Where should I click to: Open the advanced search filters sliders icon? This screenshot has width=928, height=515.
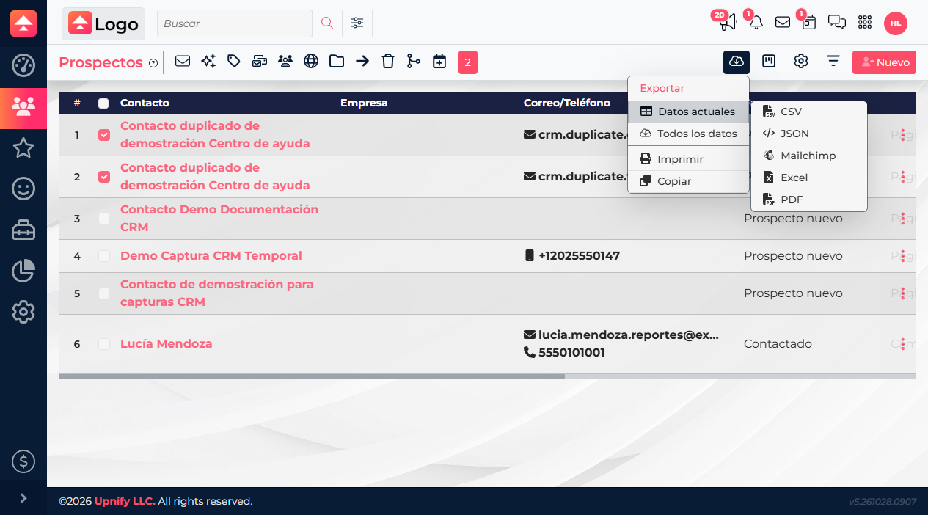tap(357, 23)
